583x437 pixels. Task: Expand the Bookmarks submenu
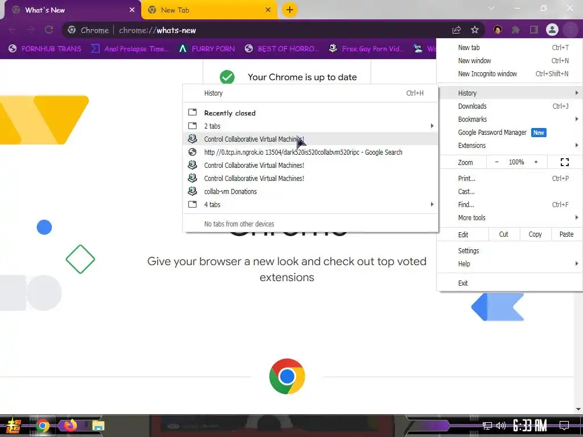pos(510,119)
